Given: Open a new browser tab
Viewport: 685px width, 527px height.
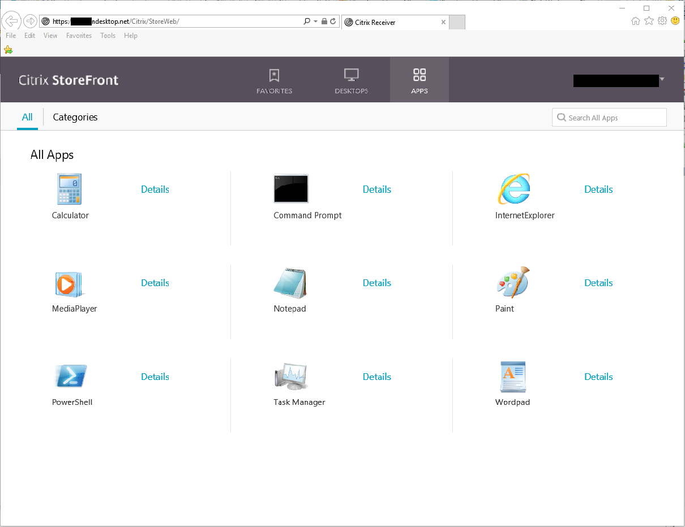Looking at the screenshot, I should (457, 22).
